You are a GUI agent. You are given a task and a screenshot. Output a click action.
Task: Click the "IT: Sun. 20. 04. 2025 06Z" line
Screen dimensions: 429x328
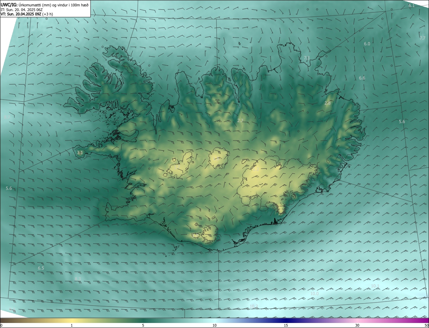tap(22, 9)
